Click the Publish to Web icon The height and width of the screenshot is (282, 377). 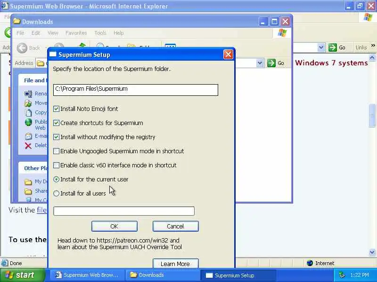point(28,122)
